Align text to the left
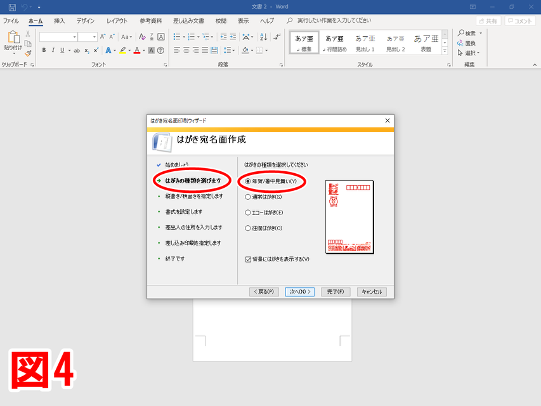The height and width of the screenshot is (406, 541). (x=177, y=50)
